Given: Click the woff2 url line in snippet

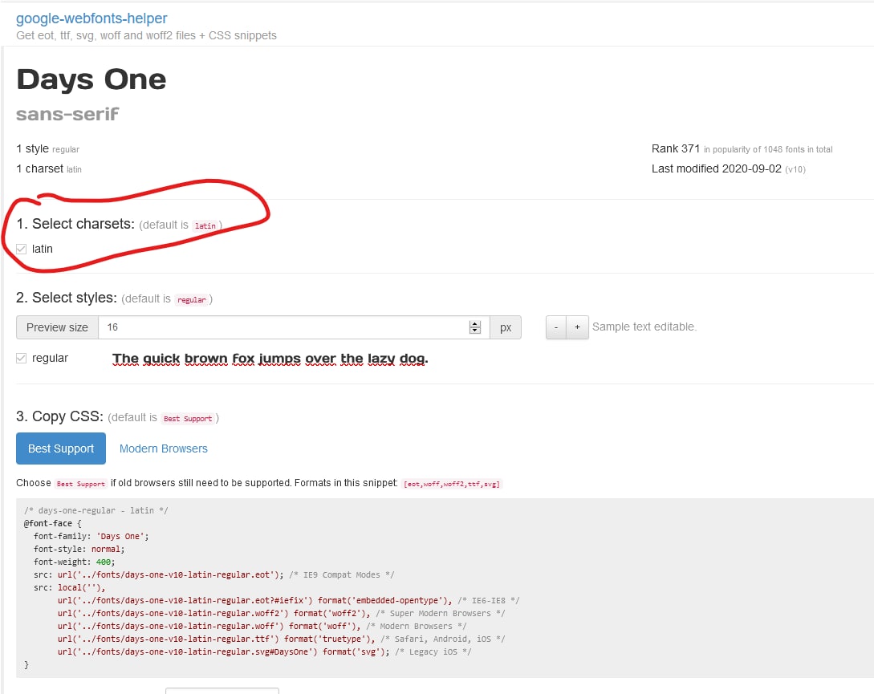Looking at the screenshot, I should [x=282, y=613].
